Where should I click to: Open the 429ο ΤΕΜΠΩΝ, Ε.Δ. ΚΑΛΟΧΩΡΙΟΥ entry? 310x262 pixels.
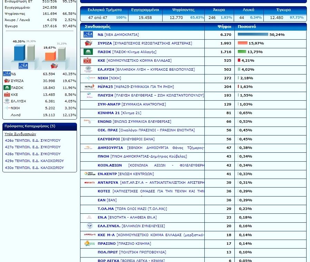tap(35, 161)
